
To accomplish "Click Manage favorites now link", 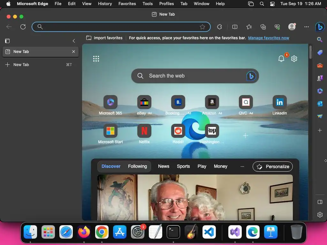I will 269,38.
